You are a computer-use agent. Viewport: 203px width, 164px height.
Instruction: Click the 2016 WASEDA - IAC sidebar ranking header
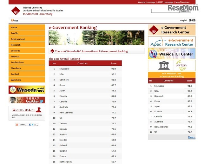point(172,75)
